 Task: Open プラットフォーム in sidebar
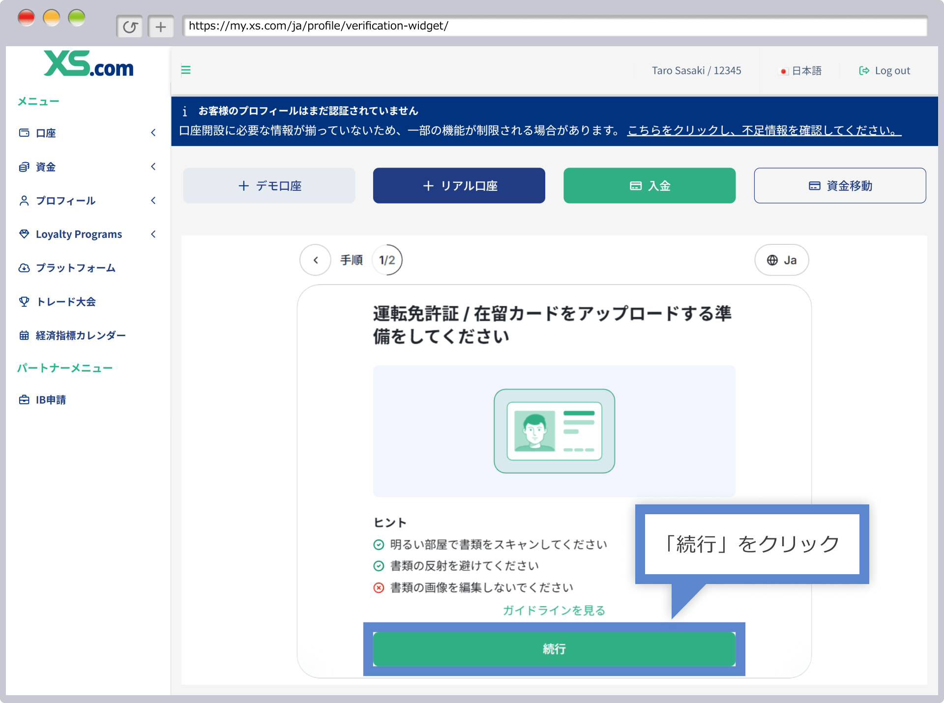(x=67, y=268)
